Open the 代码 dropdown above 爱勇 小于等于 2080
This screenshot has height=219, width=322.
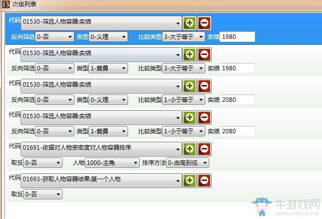pyautogui.click(x=101, y=118)
